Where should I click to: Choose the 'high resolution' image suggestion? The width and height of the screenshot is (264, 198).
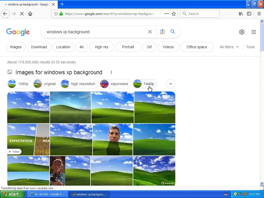point(79,84)
